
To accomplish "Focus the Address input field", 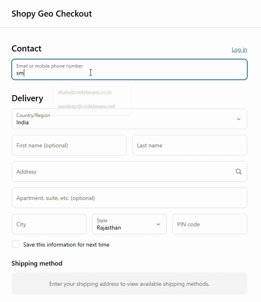I will tap(129, 171).
